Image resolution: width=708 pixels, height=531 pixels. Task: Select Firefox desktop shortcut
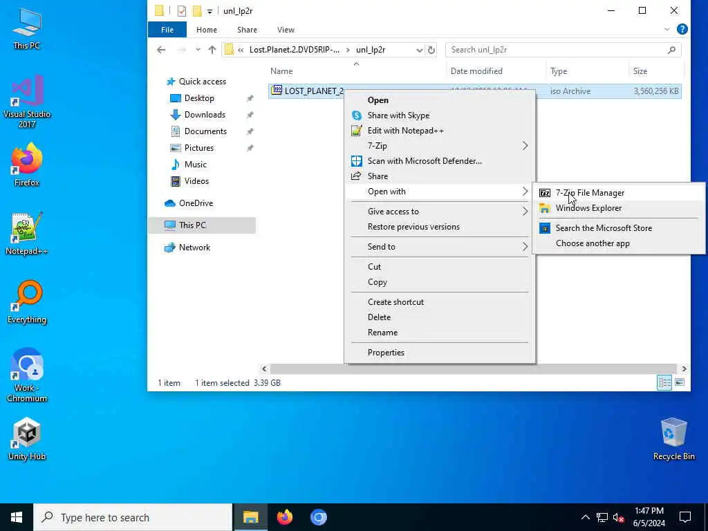click(x=27, y=165)
